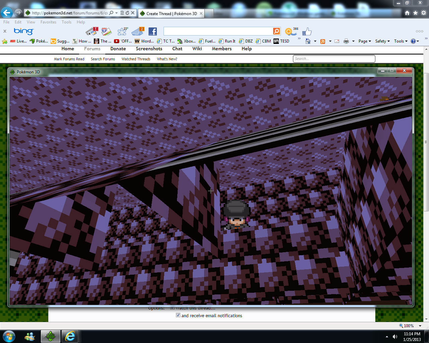Open the blue Help question mark dropdown
The height and width of the screenshot is (343, 429).
pyautogui.click(x=415, y=41)
